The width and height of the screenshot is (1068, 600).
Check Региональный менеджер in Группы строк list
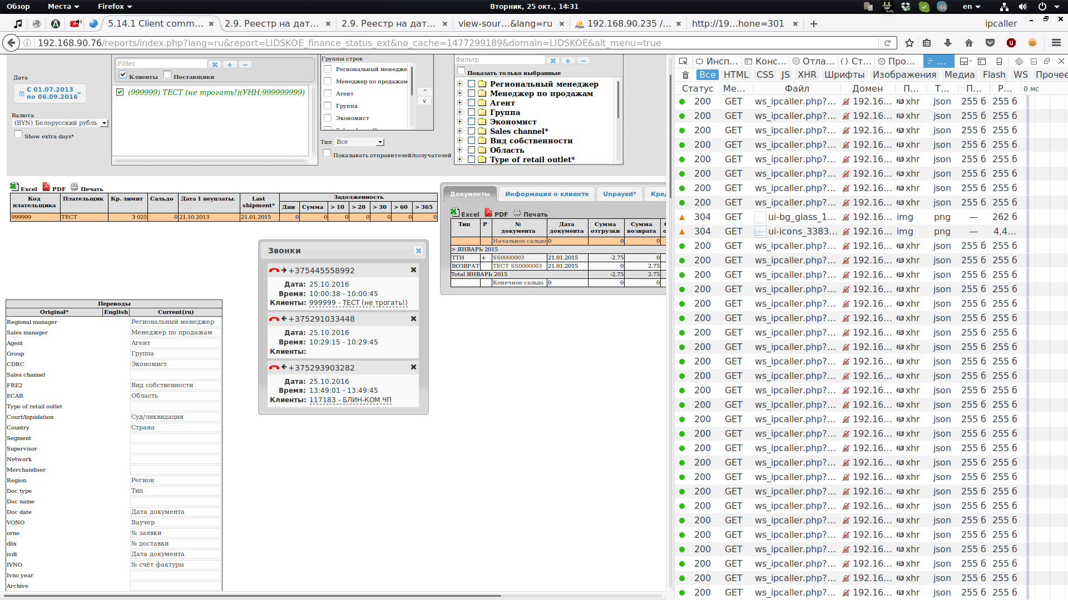tap(328, 69)
